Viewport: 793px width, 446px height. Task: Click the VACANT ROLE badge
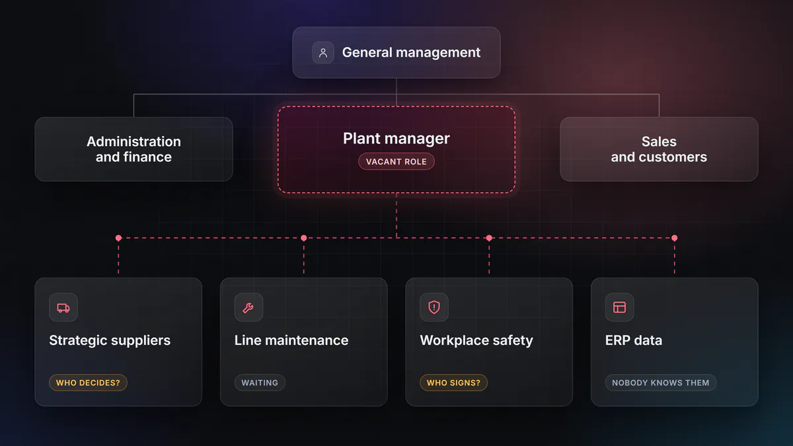397,162
